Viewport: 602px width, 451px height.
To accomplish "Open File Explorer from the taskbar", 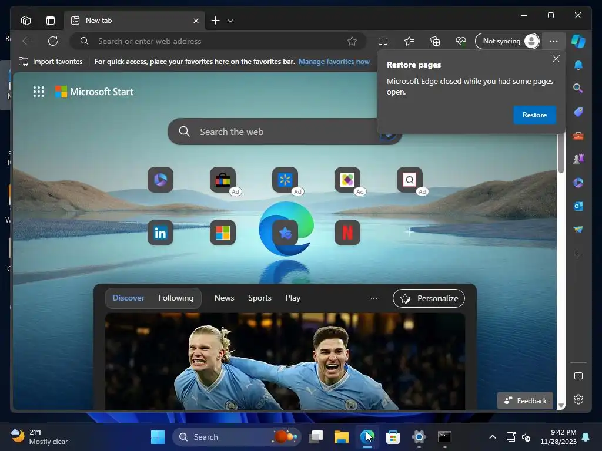I will click(342, 437).
